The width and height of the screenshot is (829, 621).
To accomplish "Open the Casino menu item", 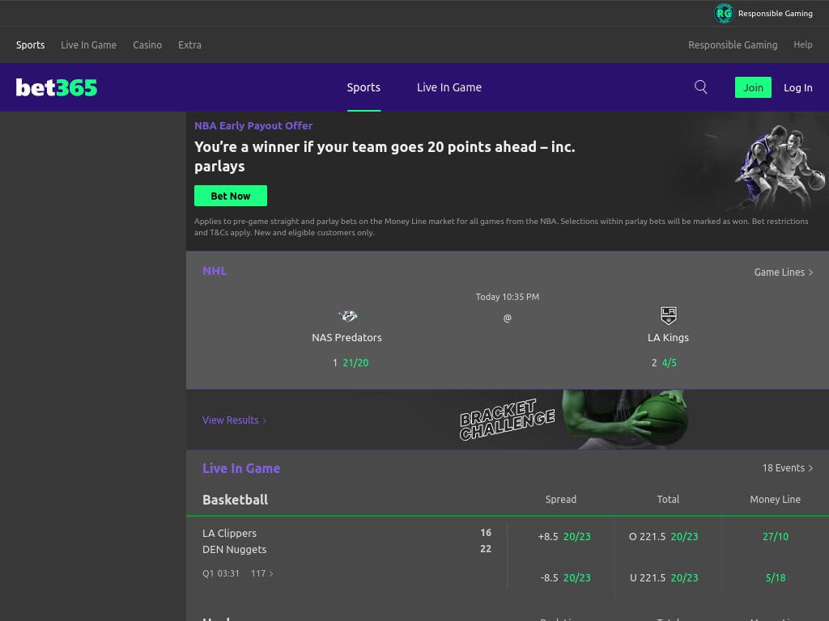I will (147, 45).
